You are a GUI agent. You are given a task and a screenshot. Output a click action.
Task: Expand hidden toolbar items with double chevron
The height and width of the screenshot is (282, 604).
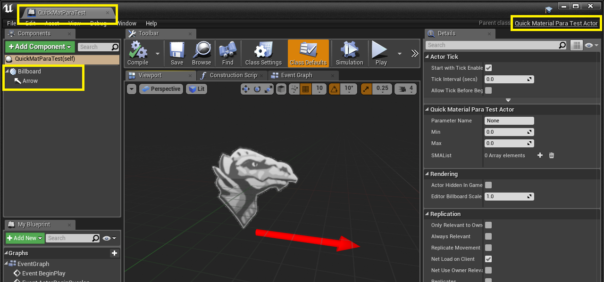[415, 53]
